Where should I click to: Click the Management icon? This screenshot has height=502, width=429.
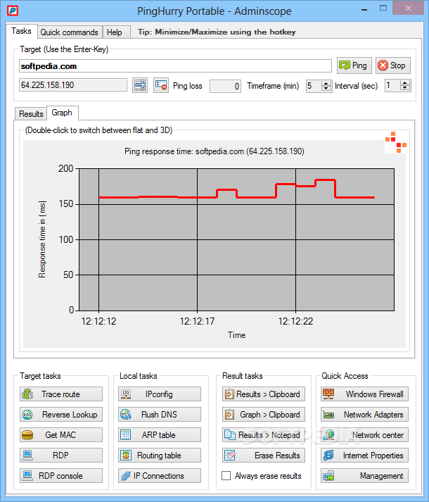pyautogui.click(x=328, y=476)
